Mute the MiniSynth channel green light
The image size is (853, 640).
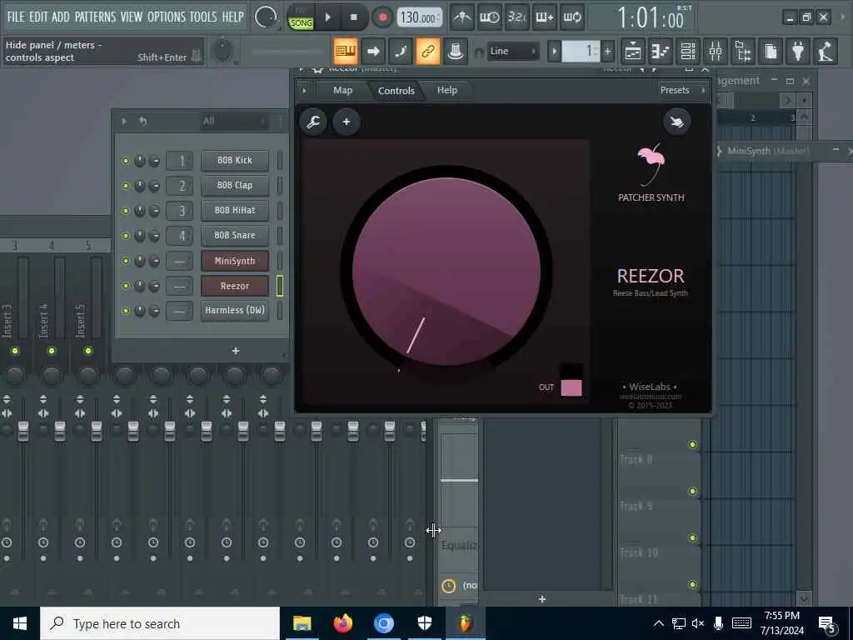pos(126,261)
